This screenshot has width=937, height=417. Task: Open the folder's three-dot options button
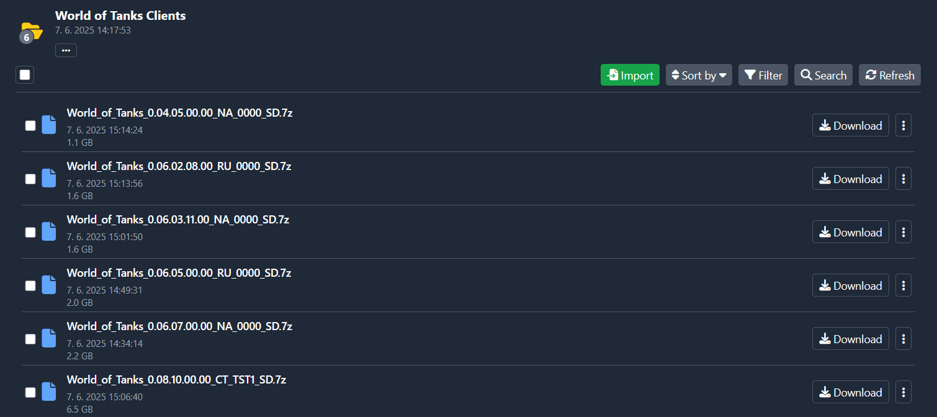click(66, 50)
